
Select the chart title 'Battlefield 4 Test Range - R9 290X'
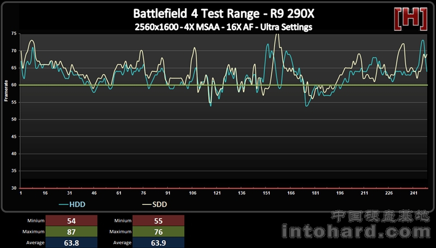coord(223,13)
